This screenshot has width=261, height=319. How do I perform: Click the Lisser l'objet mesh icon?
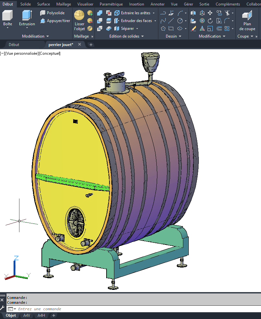(x=79, y=20)
